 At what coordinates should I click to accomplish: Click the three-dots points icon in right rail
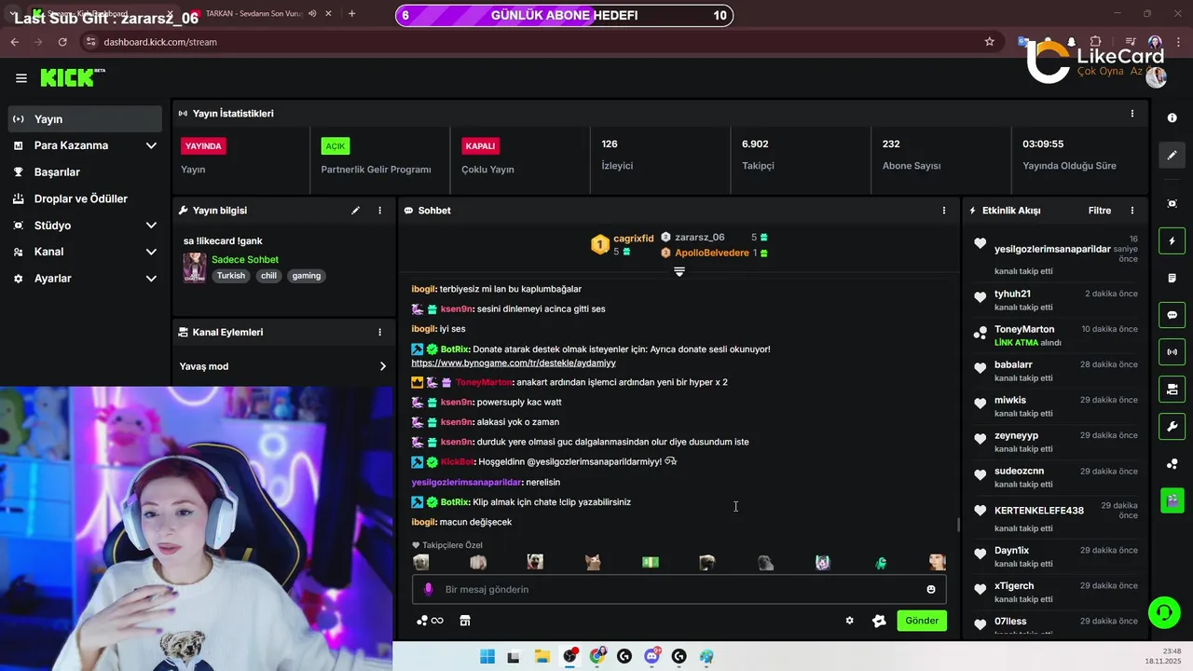[x=1172, y=464]
